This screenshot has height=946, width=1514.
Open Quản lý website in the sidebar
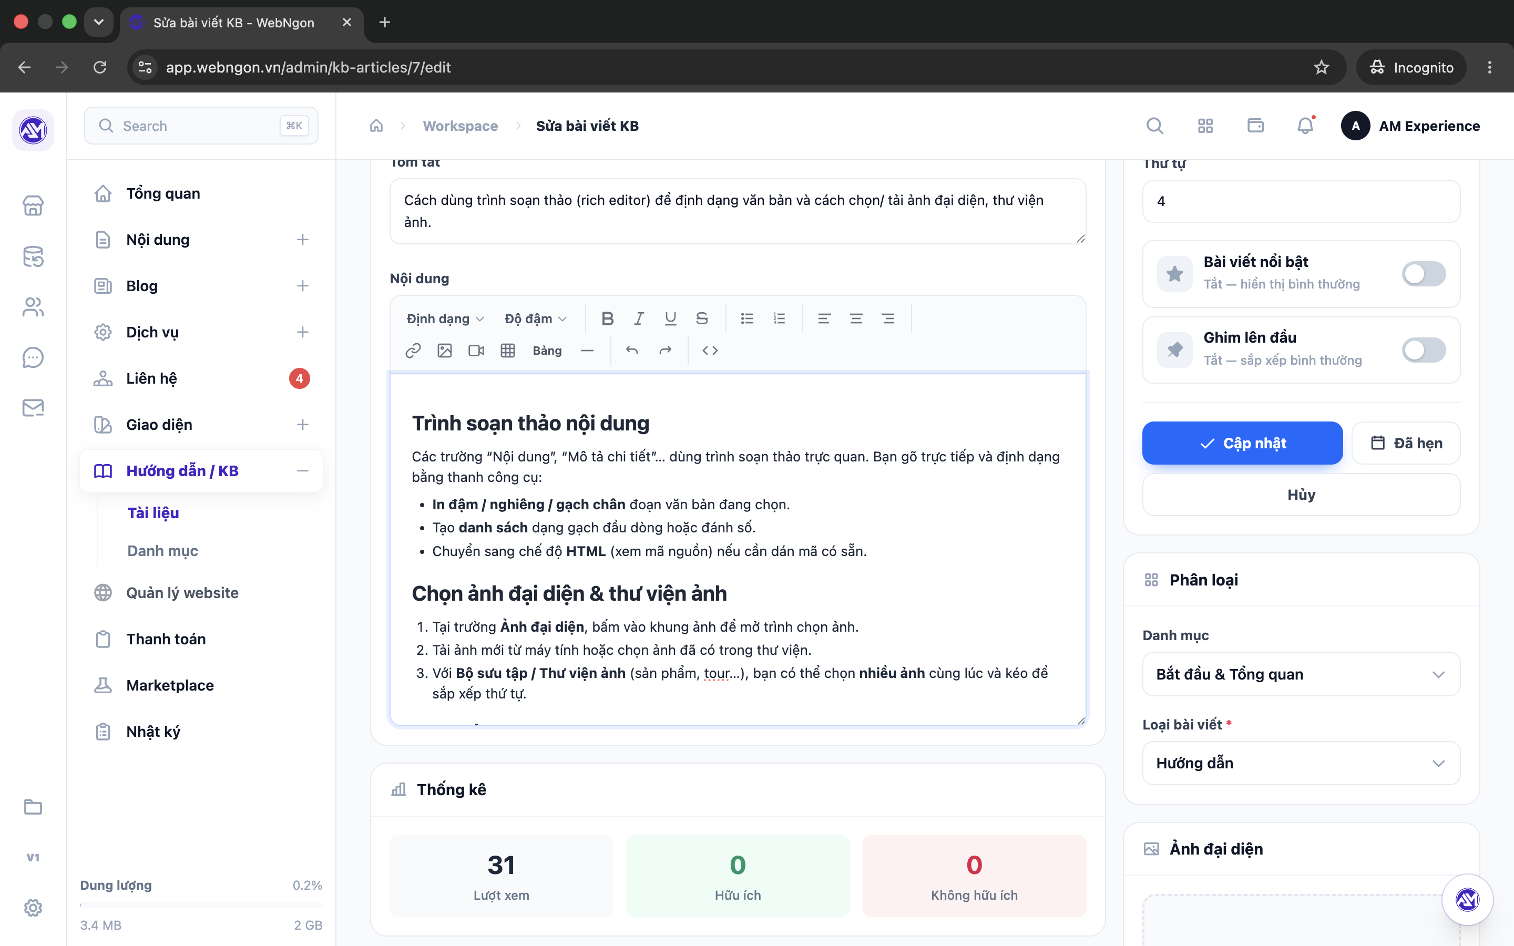pyautogui.click(x=201, y=592)
